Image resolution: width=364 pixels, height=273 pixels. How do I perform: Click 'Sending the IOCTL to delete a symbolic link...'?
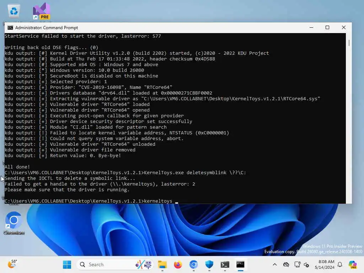(x=70, y=178)
